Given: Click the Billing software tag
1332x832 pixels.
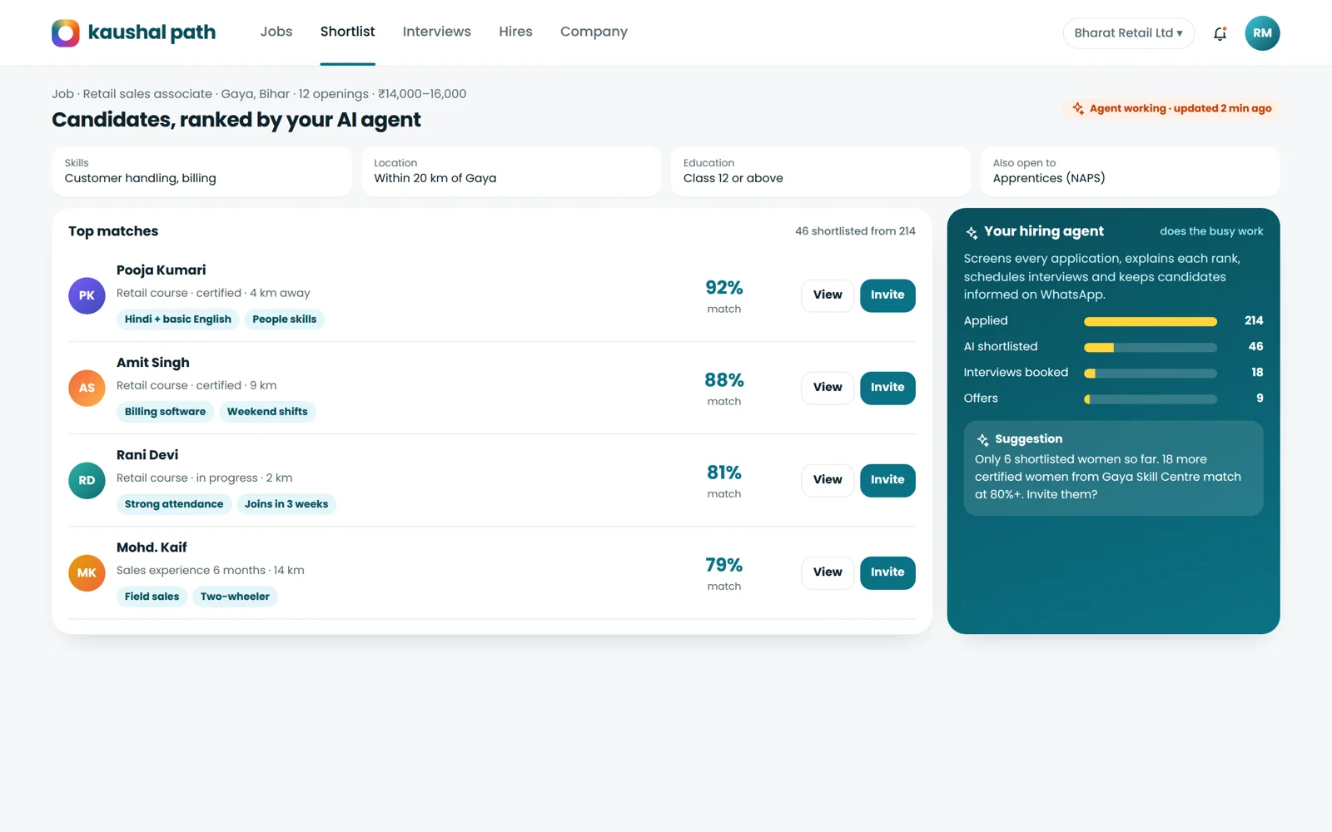Looking at the screenshot, I should click(x=165, y=412).
